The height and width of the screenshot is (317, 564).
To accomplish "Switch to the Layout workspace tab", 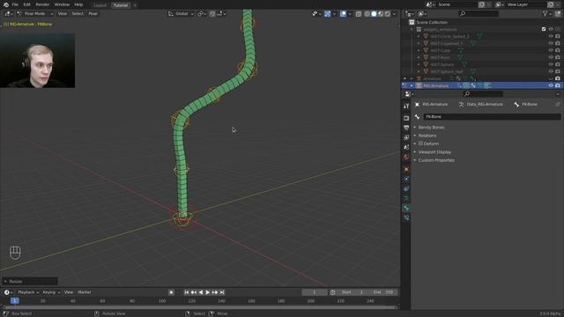I will click(x=100, y=5).
